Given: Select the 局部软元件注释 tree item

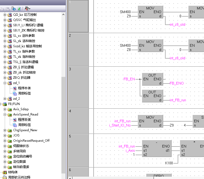Looking at the screenshot, I should 19,177.
